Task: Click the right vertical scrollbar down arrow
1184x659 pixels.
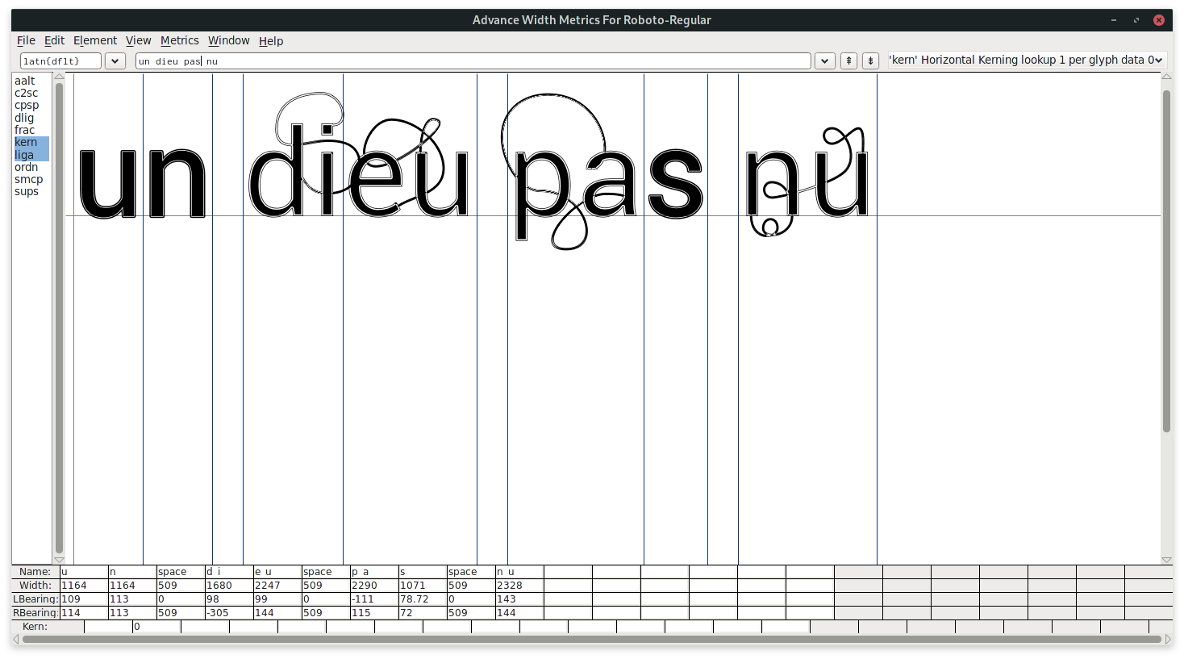Action: [x=1166, y=560]
